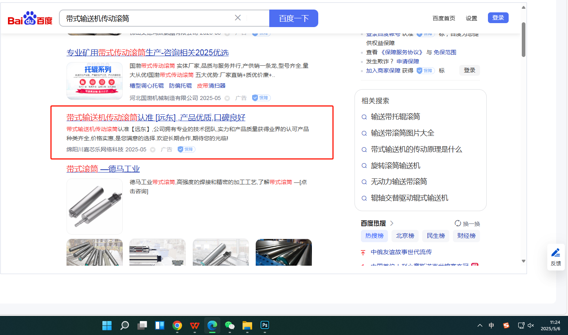Click the page scrollbar thumb

click(x=523, y=39)
